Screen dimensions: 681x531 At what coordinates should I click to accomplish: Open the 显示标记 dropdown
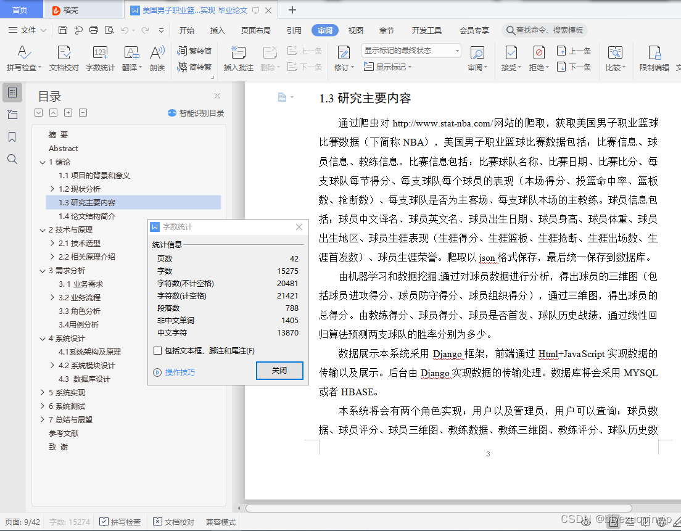(x=387, y=67)
